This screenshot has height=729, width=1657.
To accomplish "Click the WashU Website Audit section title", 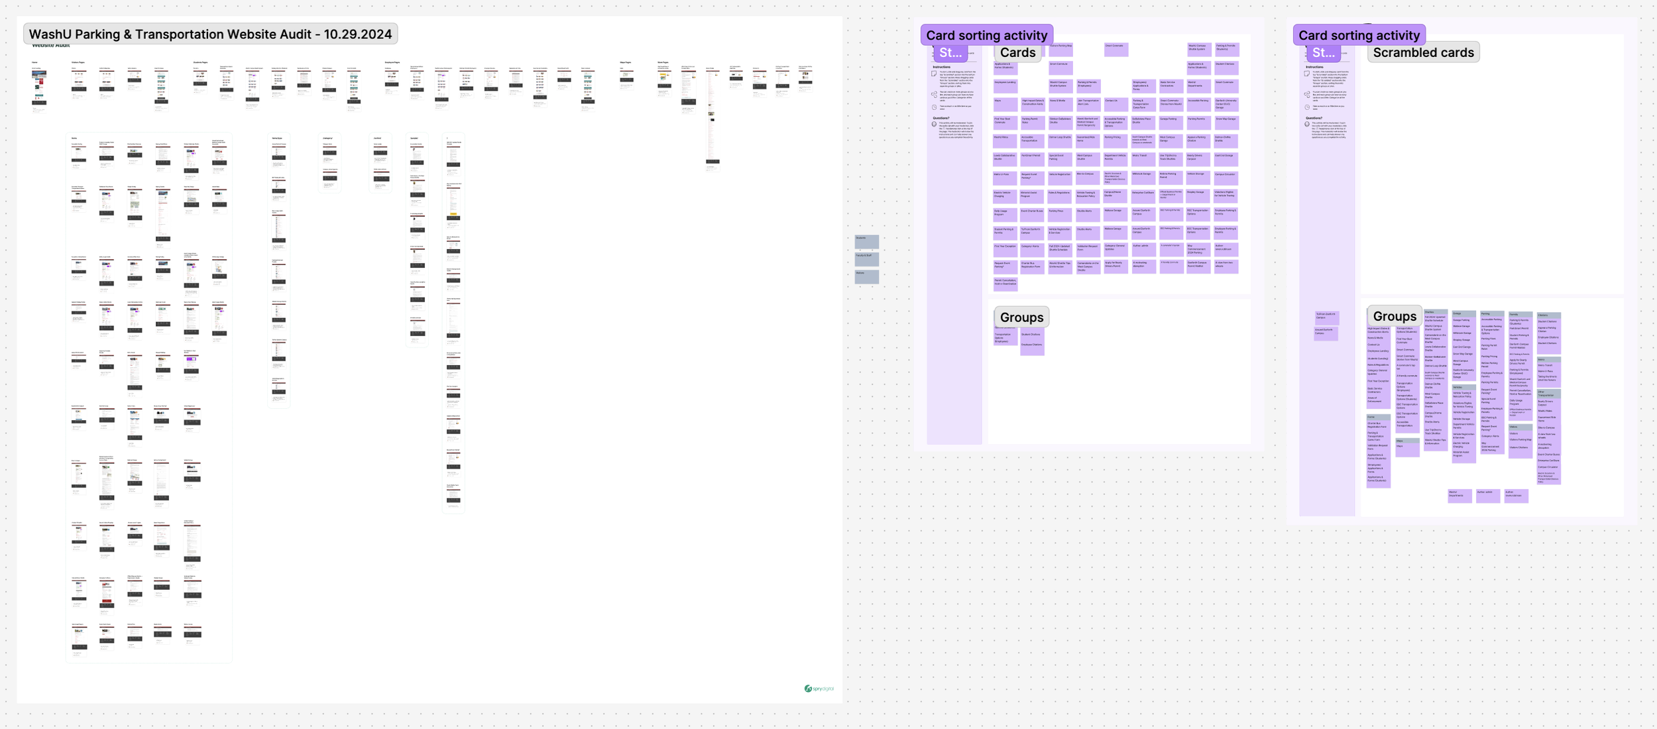I will 210,34.
